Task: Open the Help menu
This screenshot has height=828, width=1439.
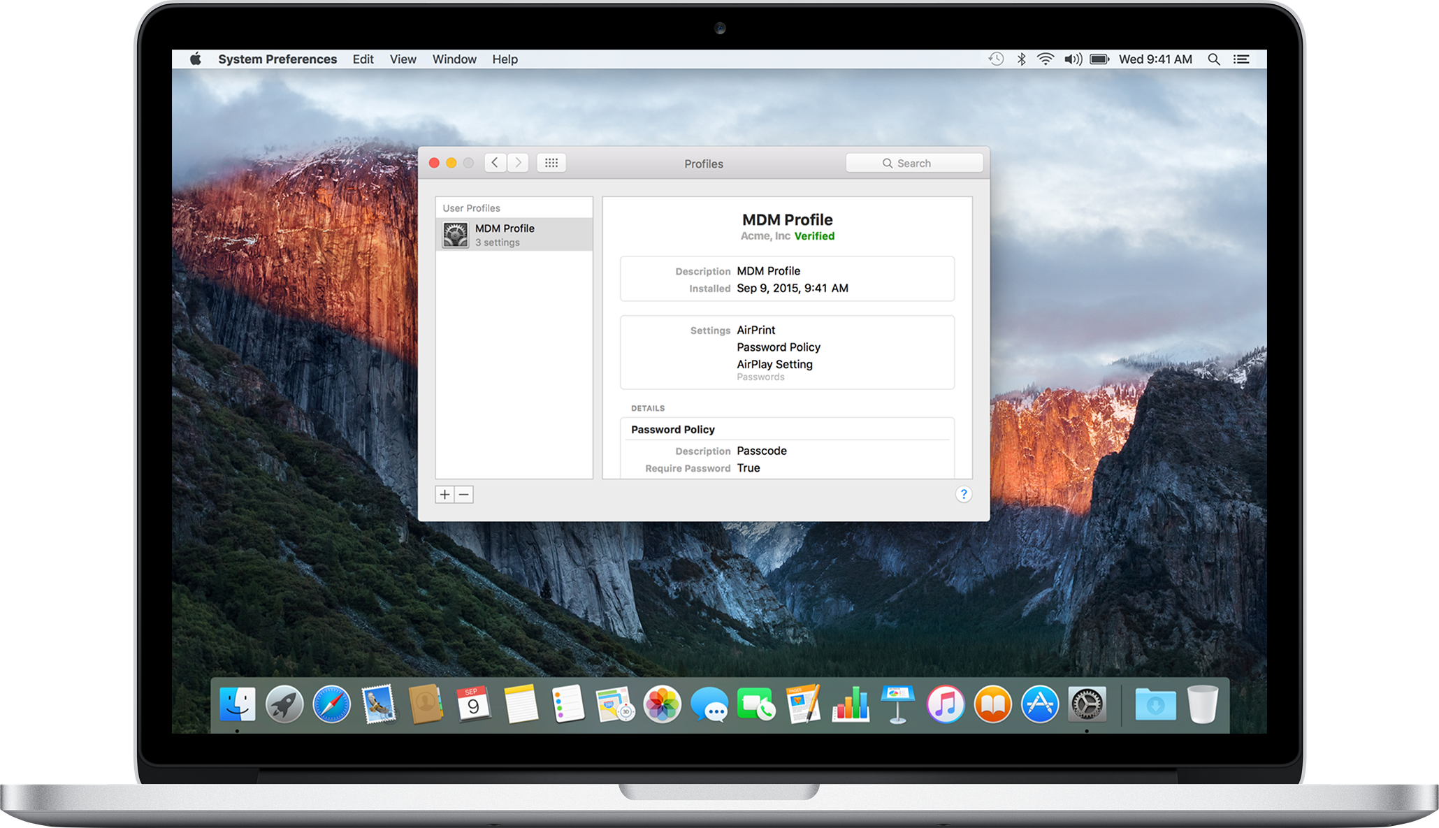Action: (505, 59)
